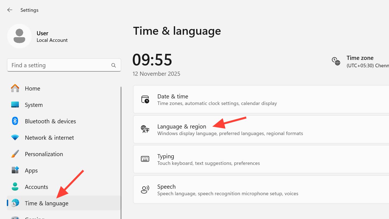Click the Time zone entry
The height and width of the screenshot is (219, 389).
point(360,62)
